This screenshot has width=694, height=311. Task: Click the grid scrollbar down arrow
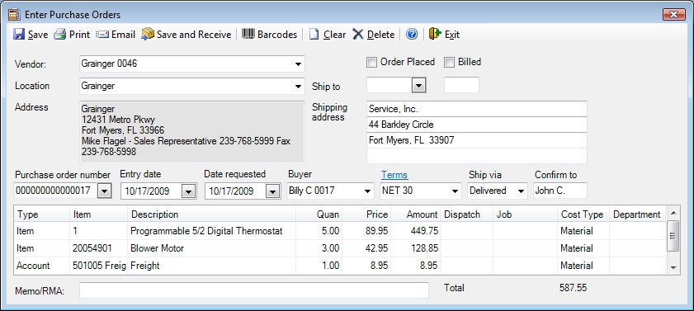pyautogui.click(x=673, y=267)
